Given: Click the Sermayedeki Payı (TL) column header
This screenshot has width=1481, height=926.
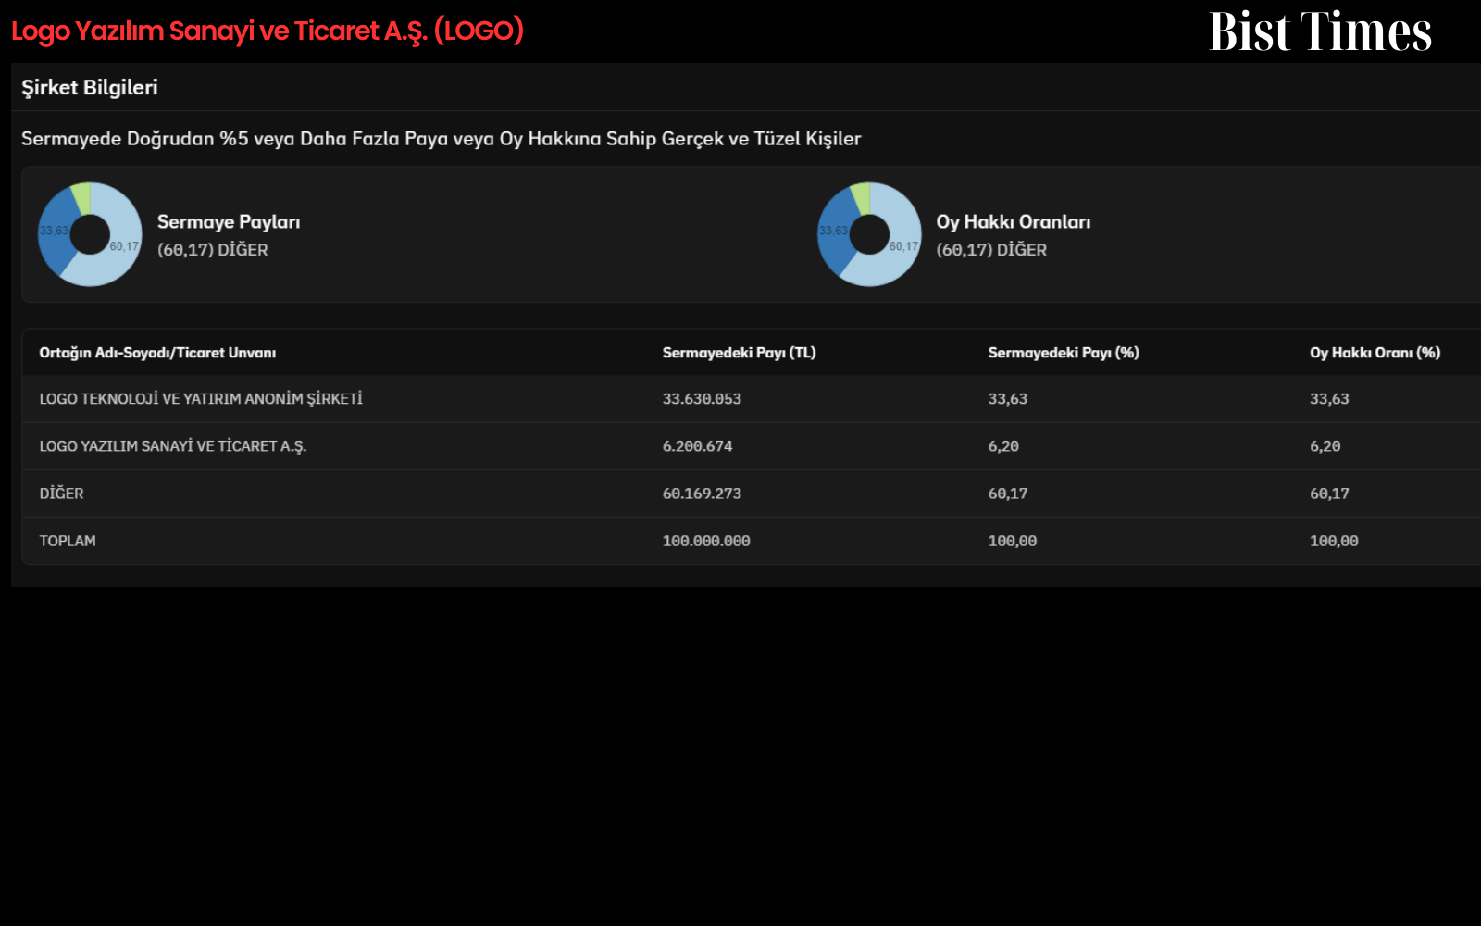Looking at the screenshot, I should (x=740, y=353).
